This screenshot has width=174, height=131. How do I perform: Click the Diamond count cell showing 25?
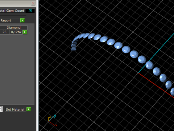pyautogui.click(x=4, y=32)
